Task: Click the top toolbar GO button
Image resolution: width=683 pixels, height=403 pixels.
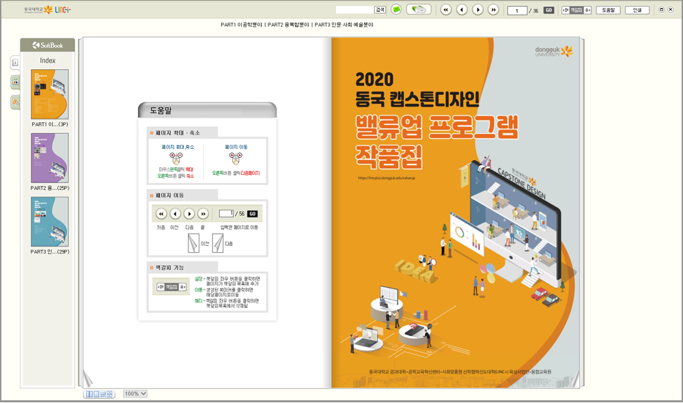Action: [x=549, y=10]
